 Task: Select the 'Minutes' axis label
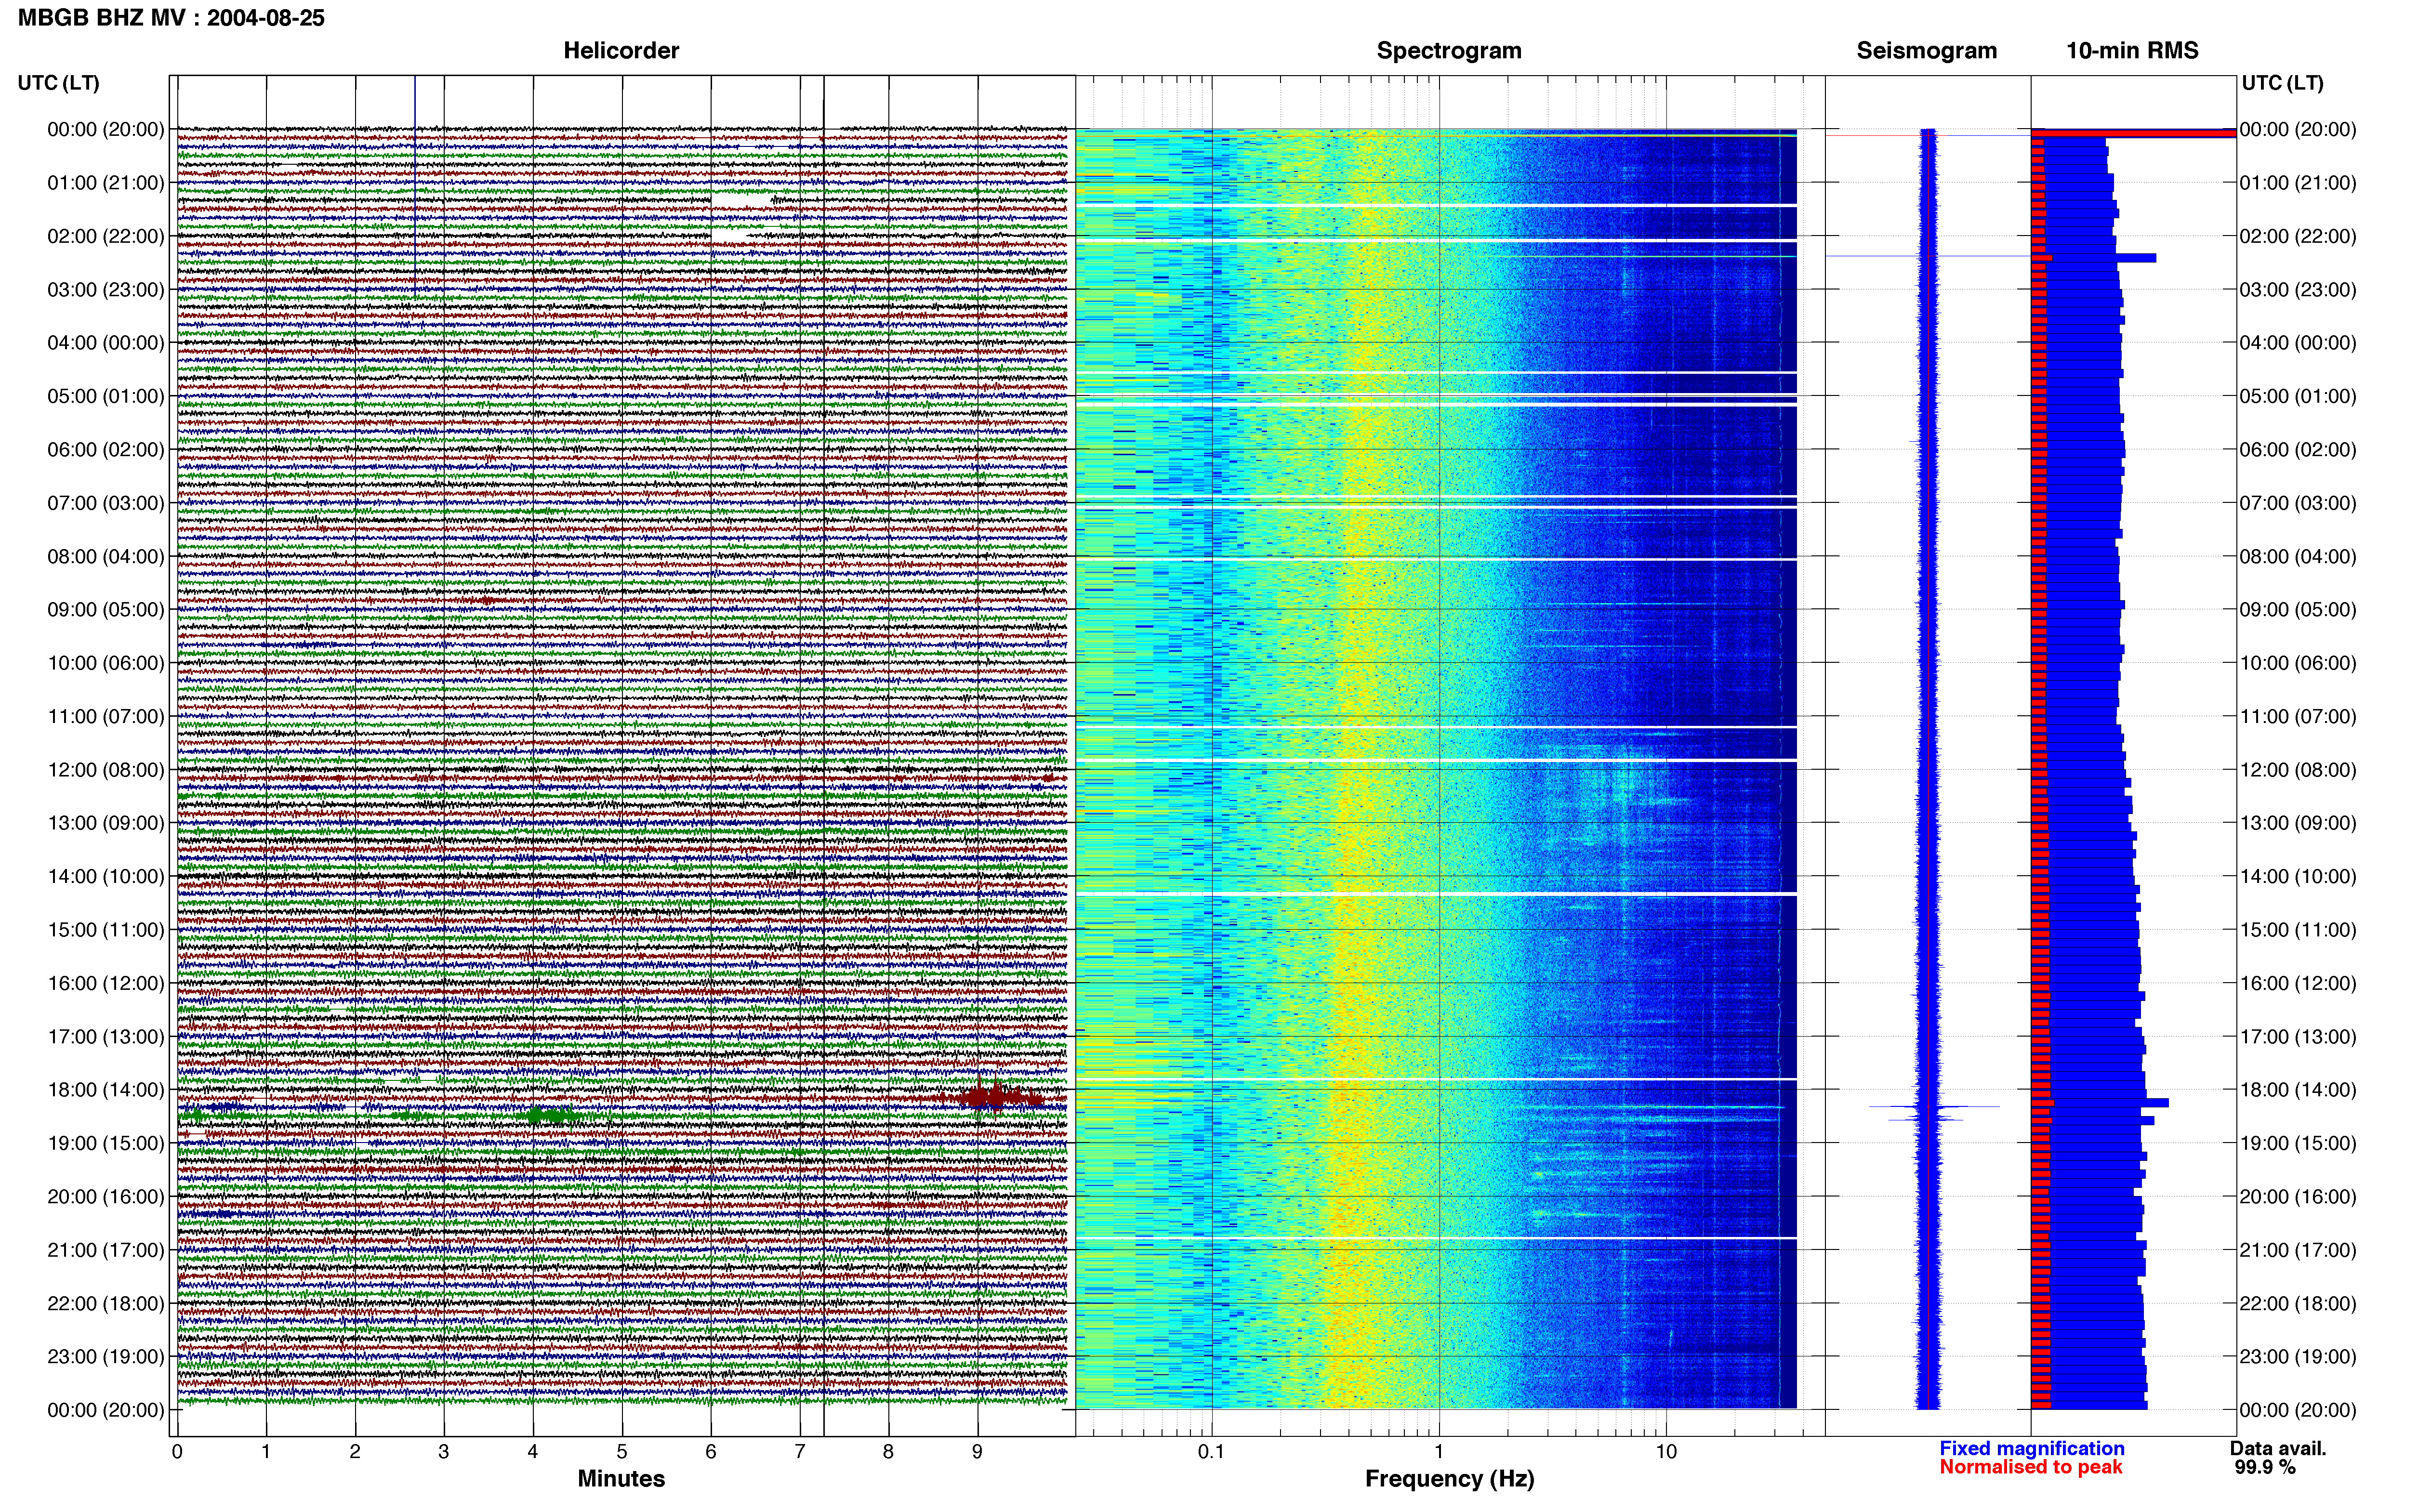pyautogui.click(x=621, y=1478)
